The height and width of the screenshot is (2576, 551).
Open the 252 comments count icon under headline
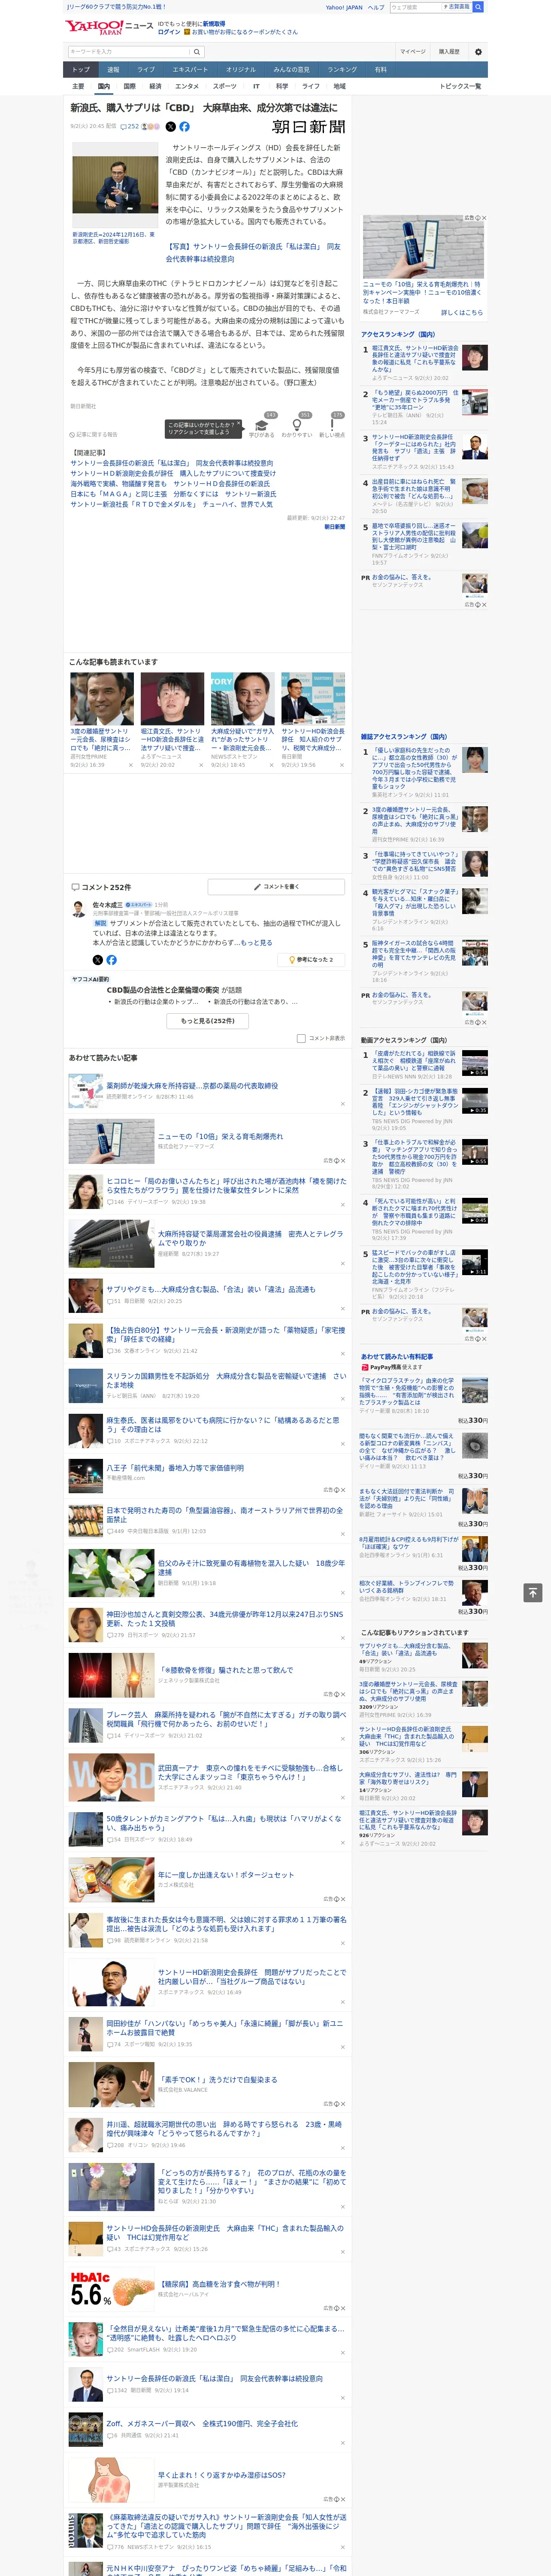(x=130, y=127)
